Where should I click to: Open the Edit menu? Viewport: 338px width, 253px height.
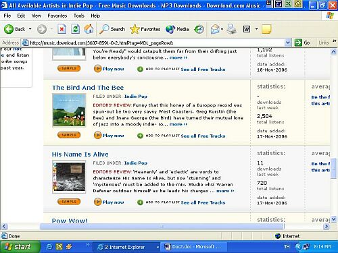coord(21,16)
